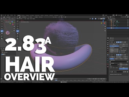The width and height of the screenshot is (129, 97).
Task: Select the Measure tool in main viewport toolbar
Action: [18, 39]
